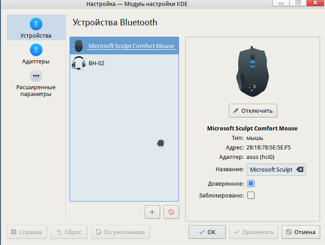Click the type value мышь
Viewport: 325px width, 245px height.
click(x=254, y=138)
